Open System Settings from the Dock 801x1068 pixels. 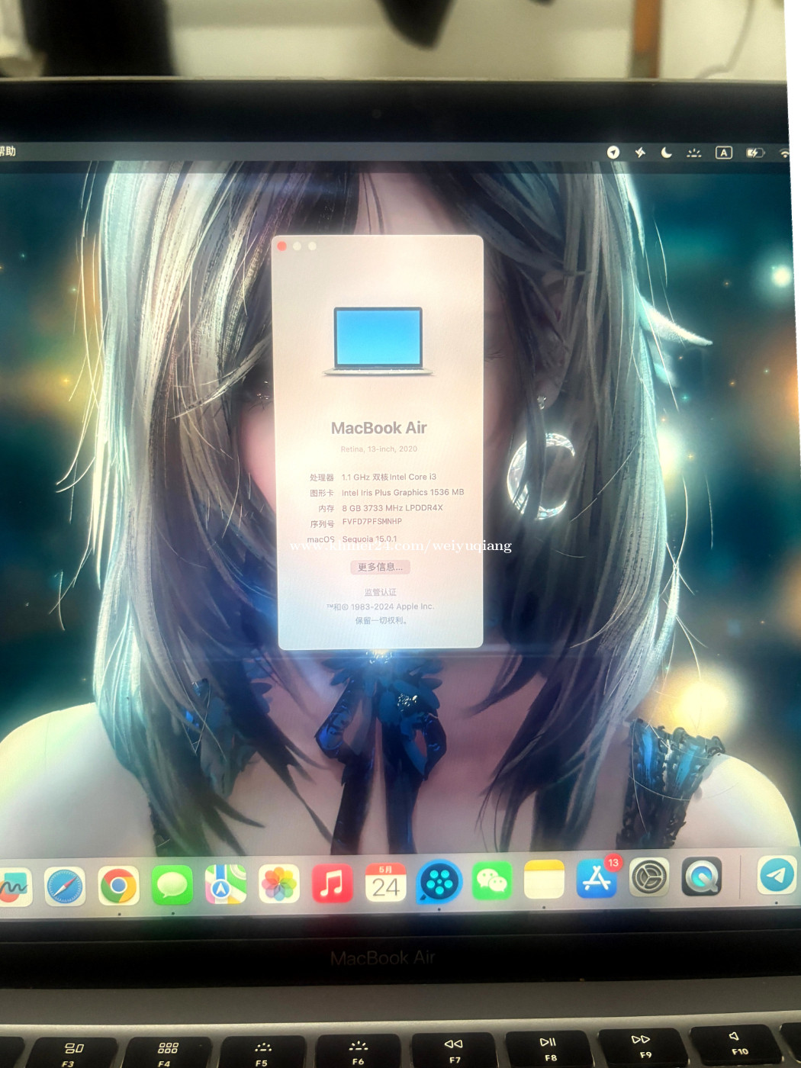coord(649,878)
